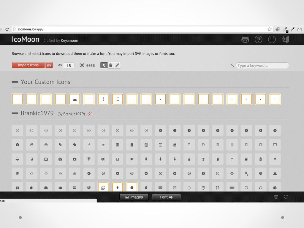Image resolution: width=304 pixels, height=228 pixels.
Task: Activate the Edit pencil tool
Action: click(117, 65)
